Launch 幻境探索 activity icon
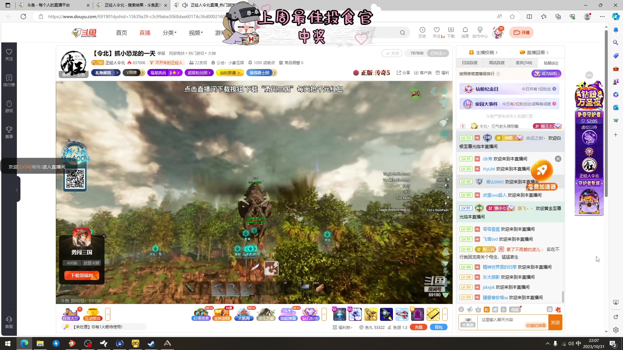 [201, 314]
